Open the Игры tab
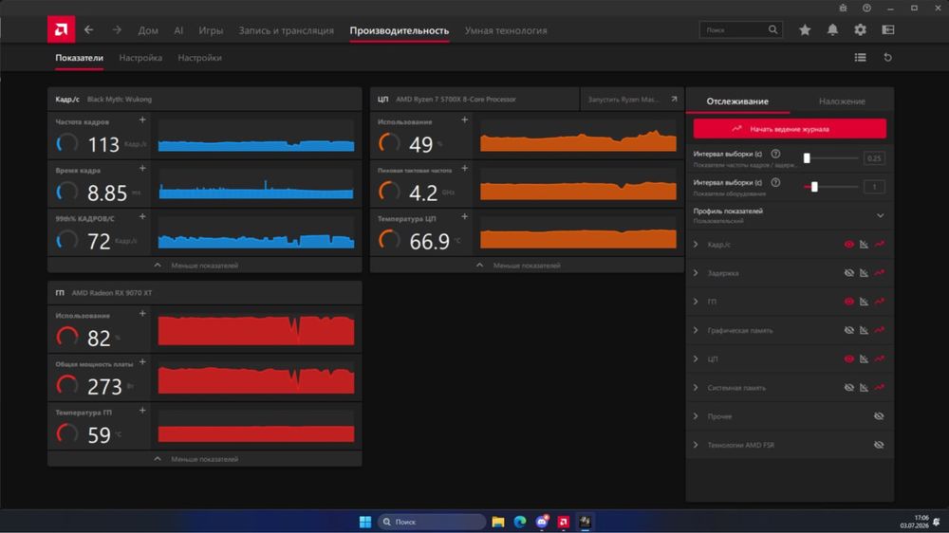This screenshot has height=533, width=949. [211, 30]
